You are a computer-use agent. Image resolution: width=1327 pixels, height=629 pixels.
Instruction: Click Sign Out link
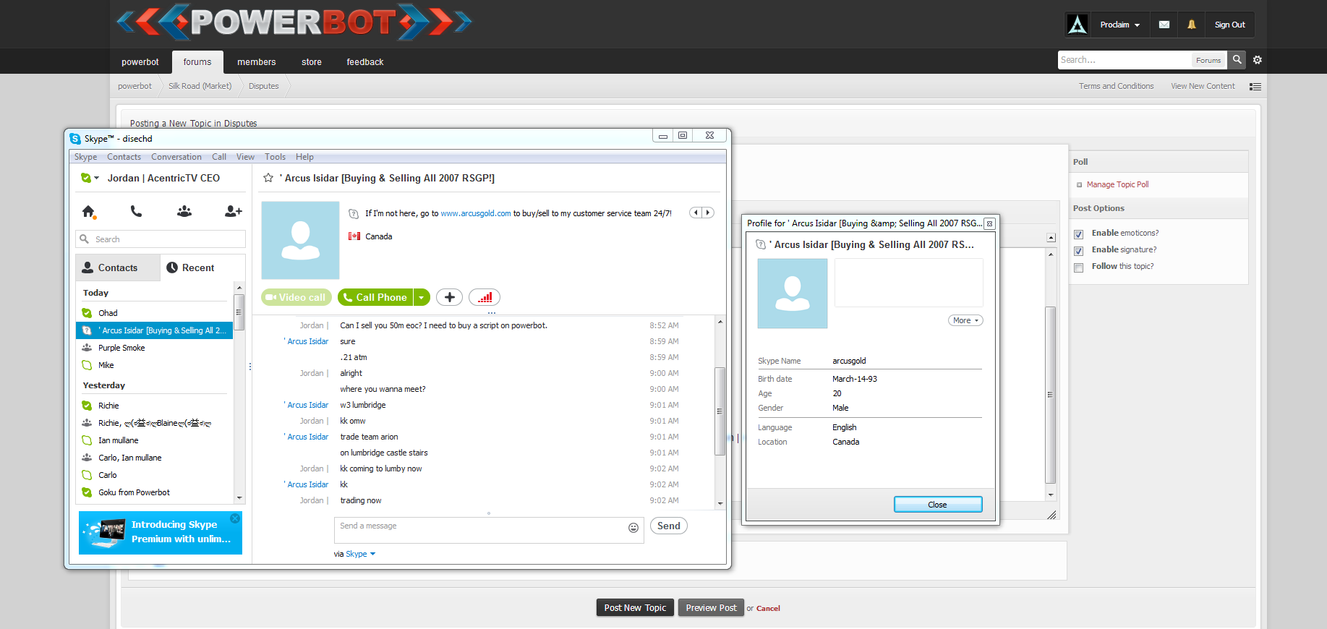coord(1229,25)
